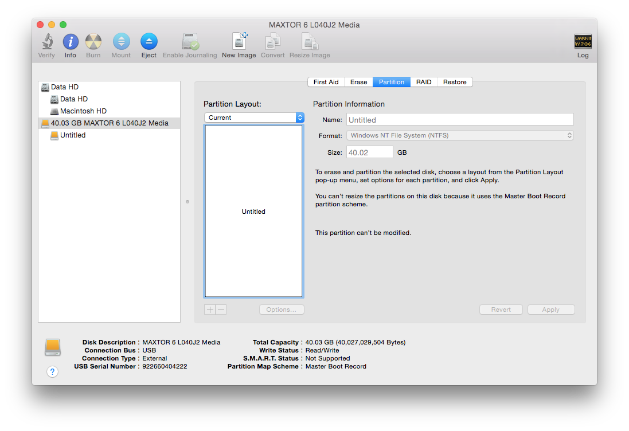629x431 pixels.
Task: Click the Apply button
Action: click(551, 309)
